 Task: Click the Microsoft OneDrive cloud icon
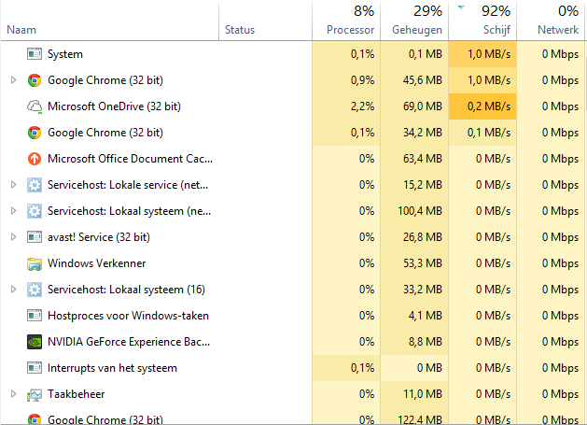(35, 106)
